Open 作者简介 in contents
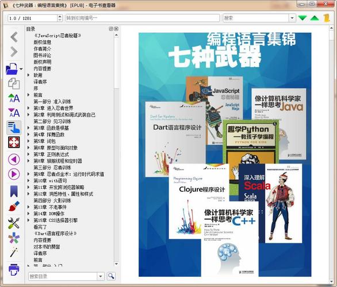Screen dimensions: 337x287 click(x=43, y=49)
